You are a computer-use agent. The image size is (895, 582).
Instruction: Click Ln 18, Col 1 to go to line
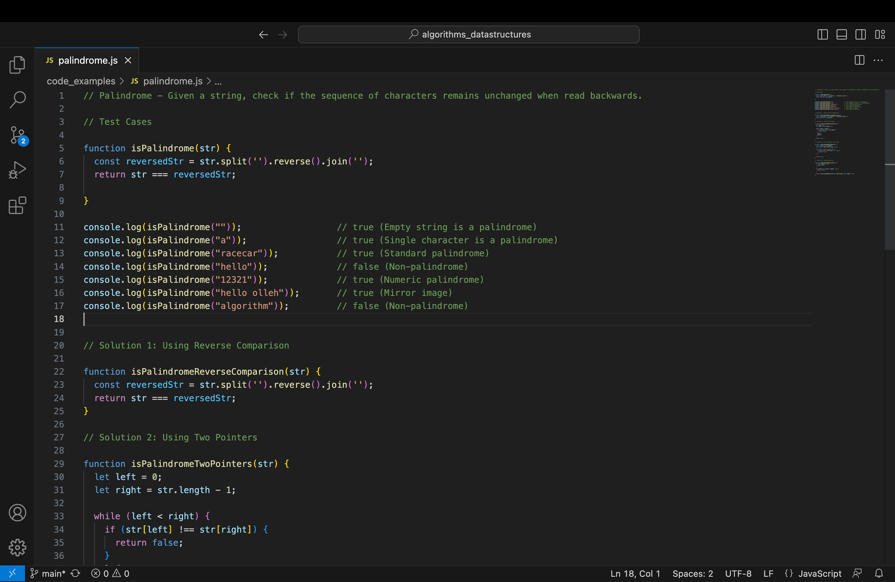pos(635,573)
